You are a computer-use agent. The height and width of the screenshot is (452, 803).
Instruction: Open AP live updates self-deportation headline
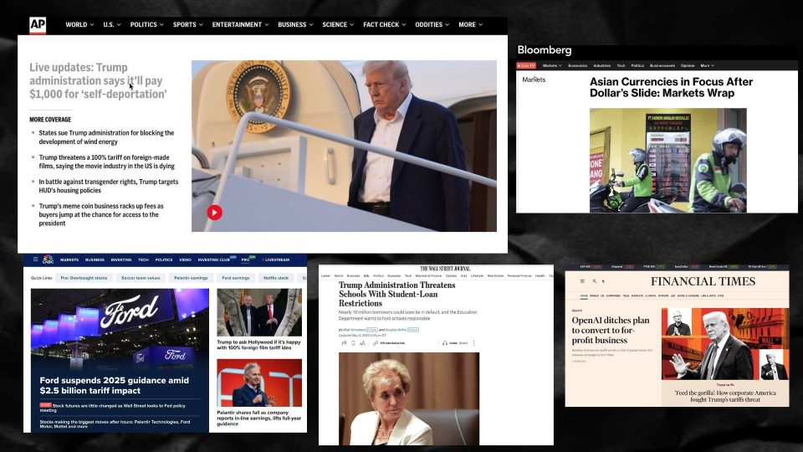click(98, 80)
